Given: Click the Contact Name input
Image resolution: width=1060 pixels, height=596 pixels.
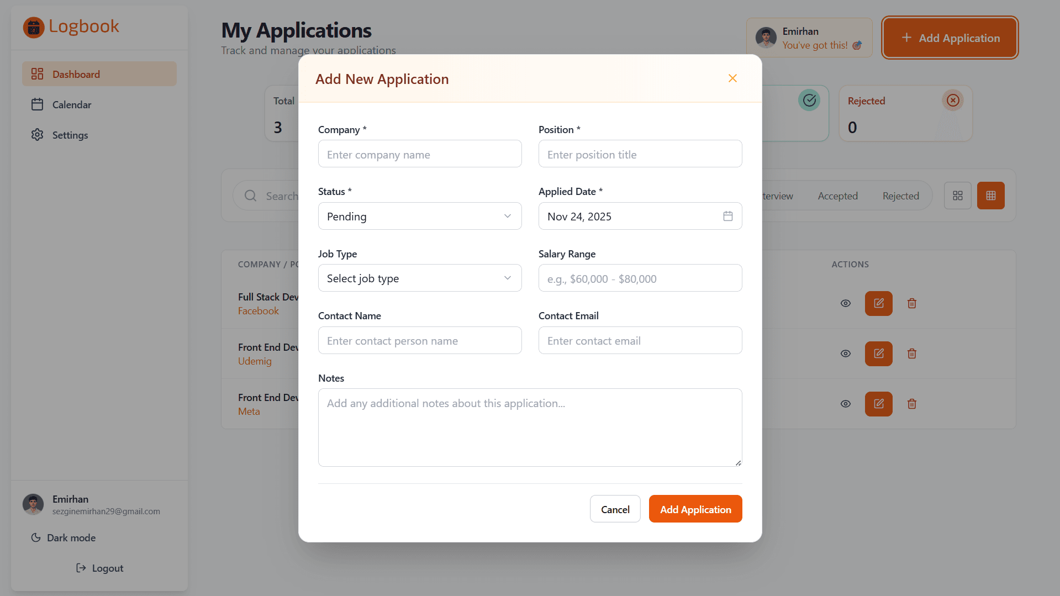Looking at the screenshot, I should pyautogui.click(x=420, y=340).
